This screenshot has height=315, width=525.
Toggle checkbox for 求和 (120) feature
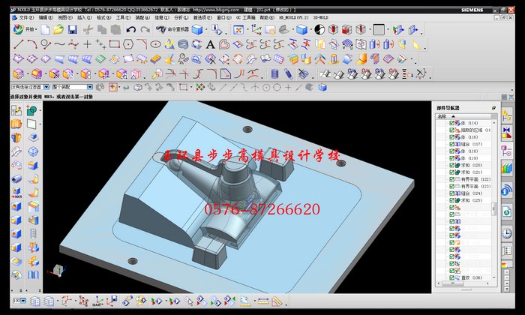click(x=452, y=165)
